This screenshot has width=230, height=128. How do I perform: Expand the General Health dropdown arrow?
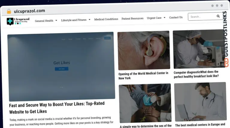tap(56, 21)
